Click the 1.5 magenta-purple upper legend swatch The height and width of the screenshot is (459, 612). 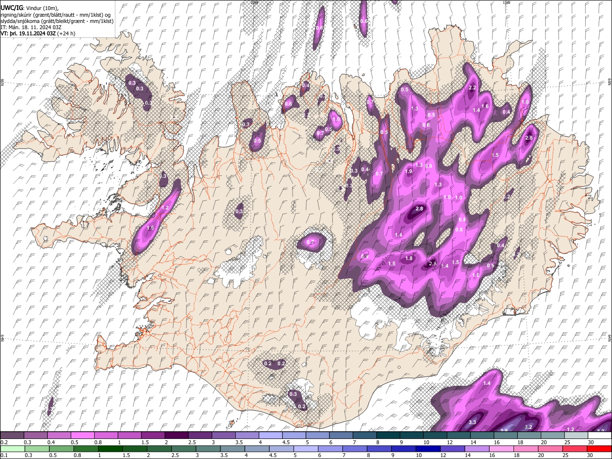153,435
